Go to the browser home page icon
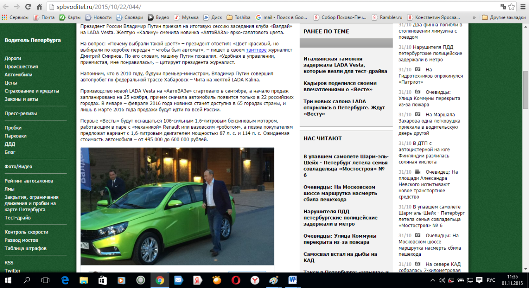The width and height of the screenshot is (529, 288). coord(39,7)
